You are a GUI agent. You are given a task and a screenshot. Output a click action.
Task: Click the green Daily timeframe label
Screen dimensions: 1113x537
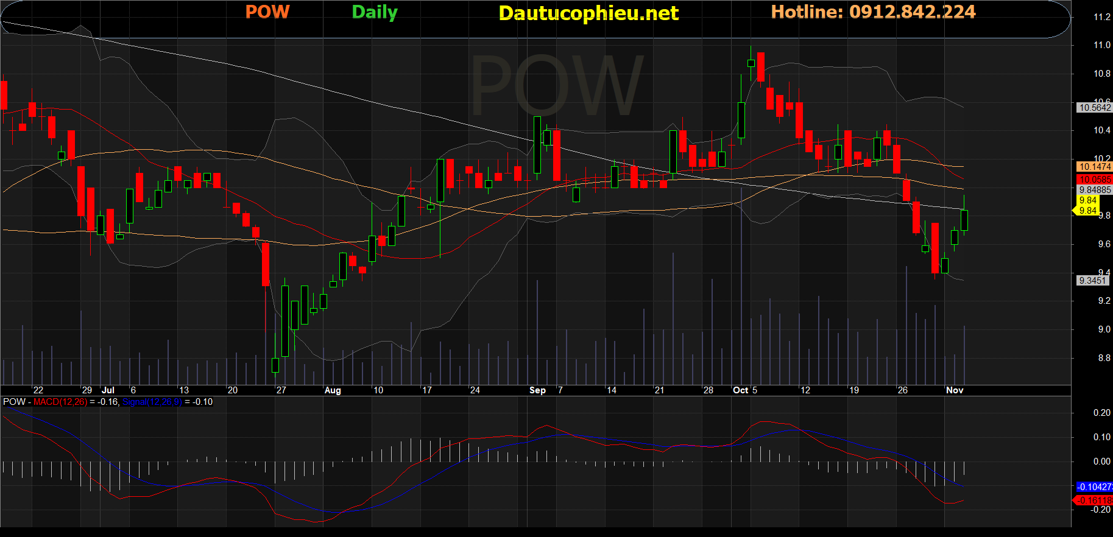(375, 12)
